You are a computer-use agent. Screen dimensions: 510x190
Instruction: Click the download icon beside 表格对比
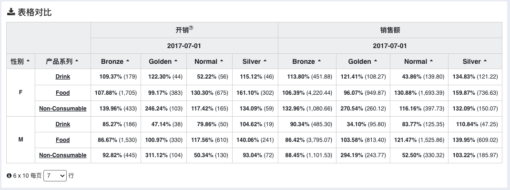tap(11, 12)
